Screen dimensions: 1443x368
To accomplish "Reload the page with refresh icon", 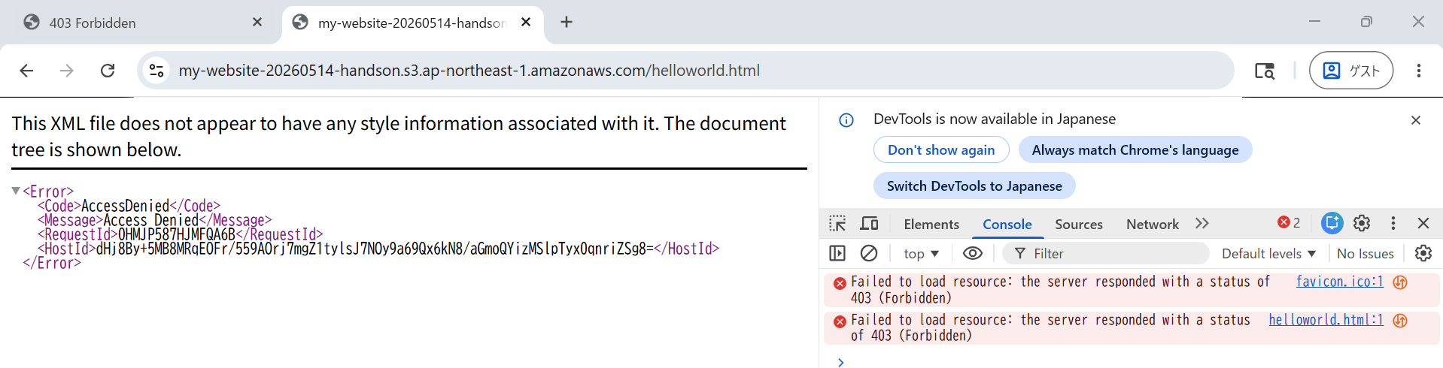I will click(x=108, y=70).
